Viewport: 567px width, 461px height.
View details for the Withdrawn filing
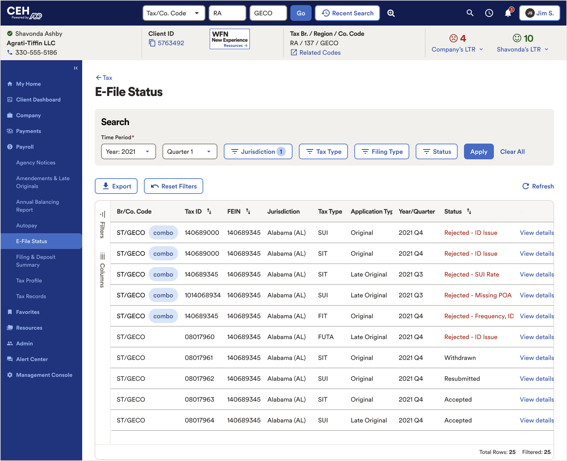[x=536, y=358]
